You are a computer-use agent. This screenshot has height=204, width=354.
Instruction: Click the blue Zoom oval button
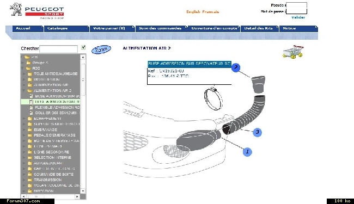[101, 50]
